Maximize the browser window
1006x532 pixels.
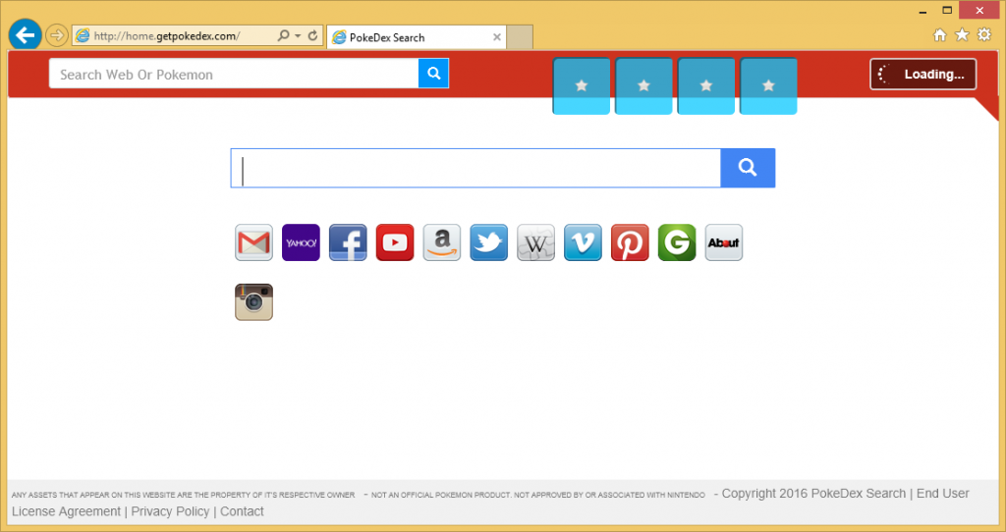(x=947, y=10)
